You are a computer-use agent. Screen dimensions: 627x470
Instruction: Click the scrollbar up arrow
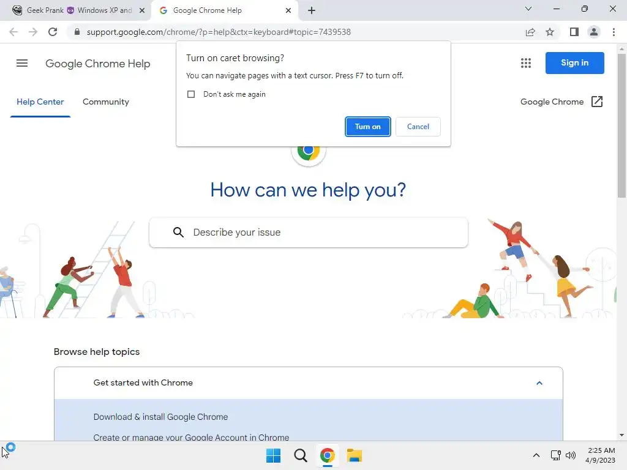(x=621, y=49)
